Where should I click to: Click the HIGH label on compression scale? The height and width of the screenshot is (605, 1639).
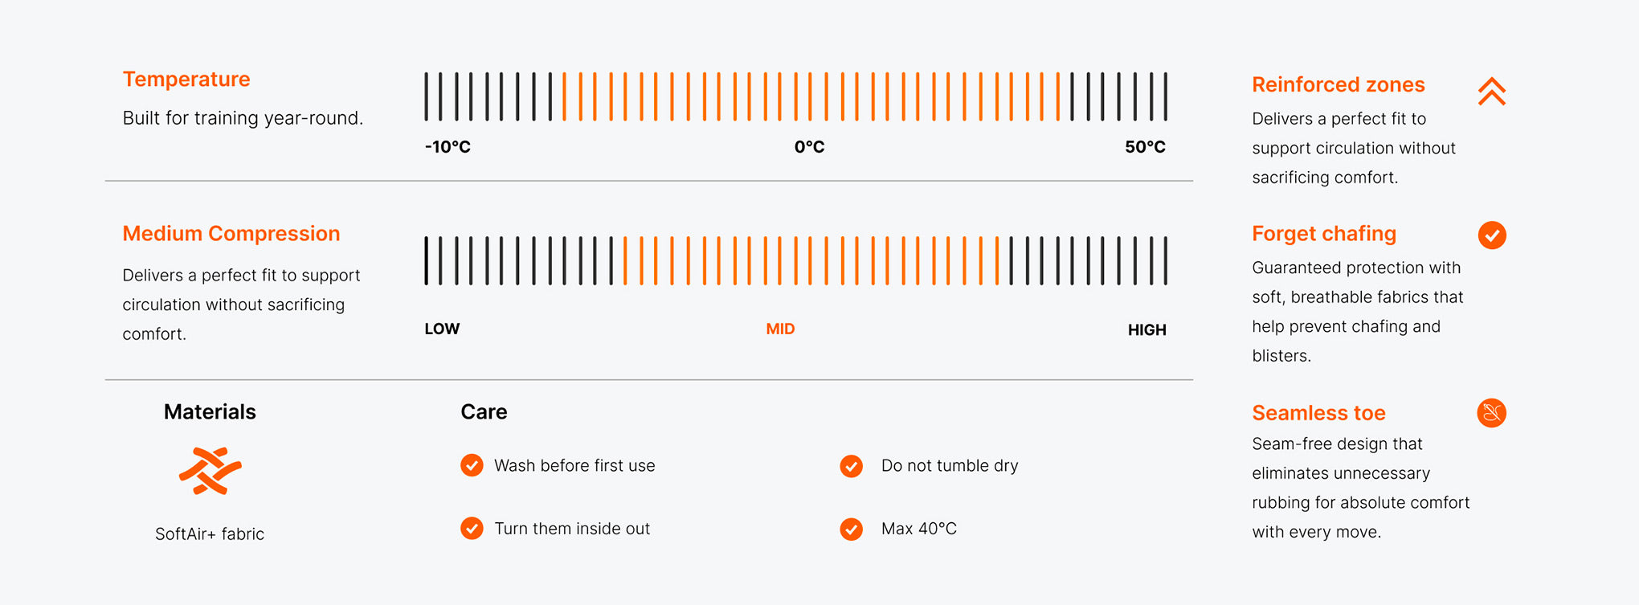pyautogui.click(x=1146, y=329)
